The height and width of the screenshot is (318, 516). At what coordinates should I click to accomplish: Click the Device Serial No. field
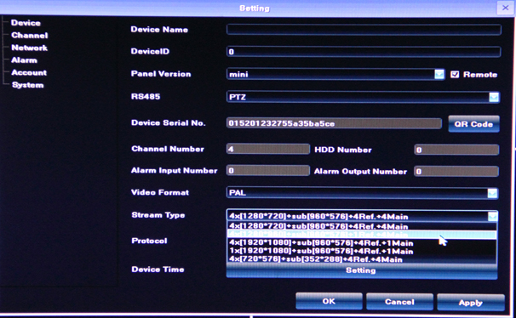pyautogui.click(x=334, y=123)
